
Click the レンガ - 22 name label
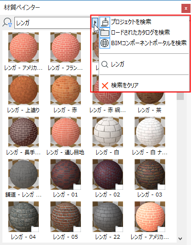click(108, 237)
